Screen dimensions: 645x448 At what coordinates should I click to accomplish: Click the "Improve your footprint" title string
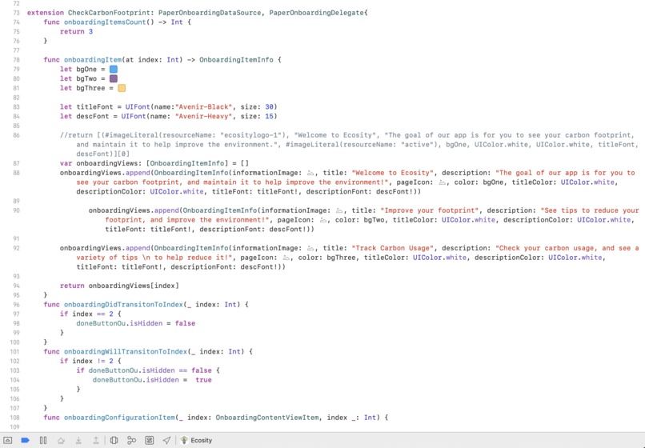tap(430, 210)
